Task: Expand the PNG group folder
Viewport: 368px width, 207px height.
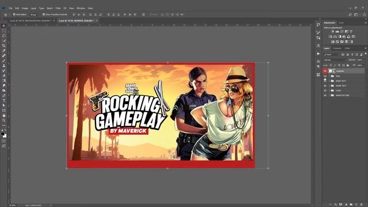Action: pos(329,76)
